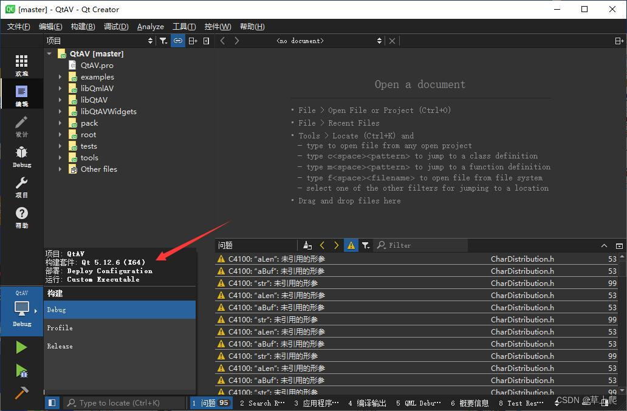Go to next issue arrow
The width and height of the screenshot is (627, 411).
337,245
